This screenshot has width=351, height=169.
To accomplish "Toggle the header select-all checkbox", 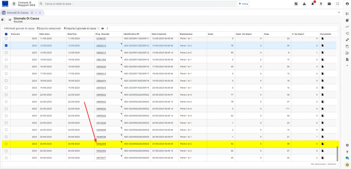I will (x=6, y=34).
